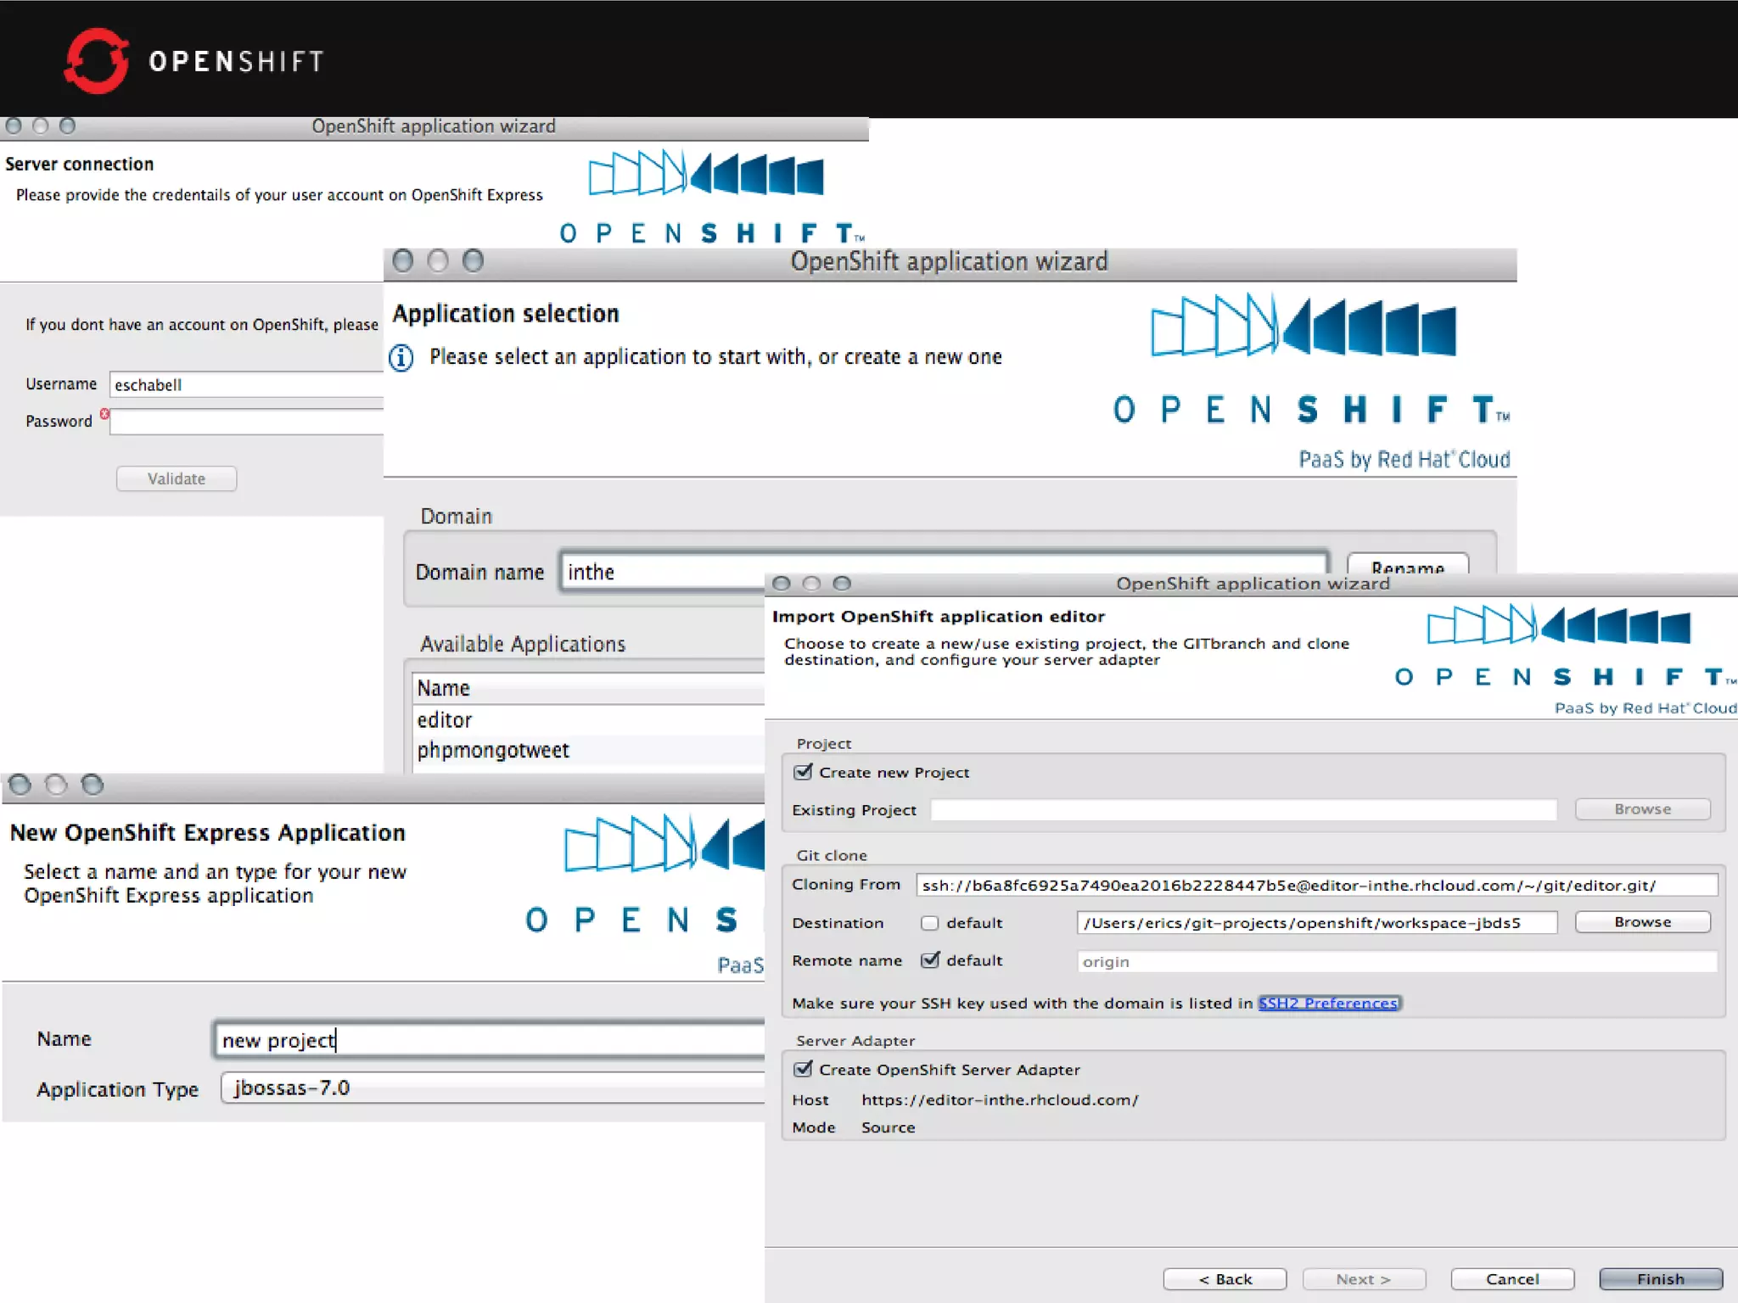
Task: Click the info icon beside application selection message
Action: coord(401,358)
